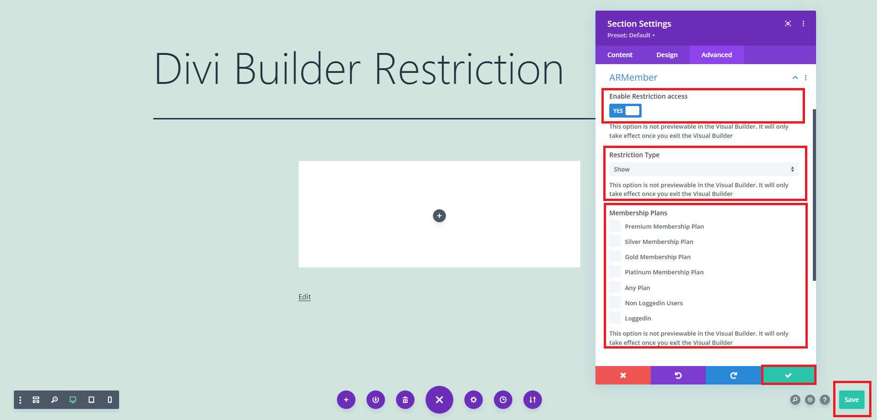Switch to phone preview icon

click(109, 400)
